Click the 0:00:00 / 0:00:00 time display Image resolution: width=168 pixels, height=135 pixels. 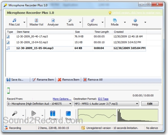click(x=143, y=95)
